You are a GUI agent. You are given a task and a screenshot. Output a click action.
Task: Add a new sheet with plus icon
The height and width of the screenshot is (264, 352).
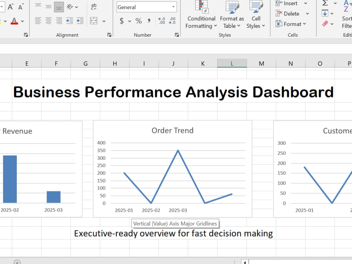pyautogui.click(x=17, y=262)
